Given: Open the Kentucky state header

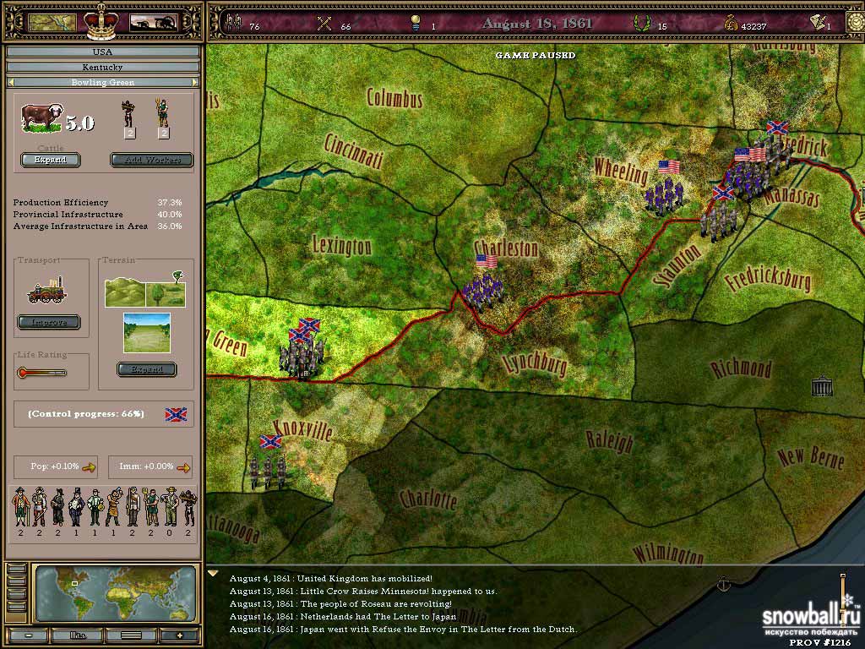Looking at the screenshot, I should (x=102, y=67).
